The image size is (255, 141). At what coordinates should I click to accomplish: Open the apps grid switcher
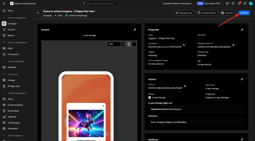pyautogui.click(x=245, y=4)
